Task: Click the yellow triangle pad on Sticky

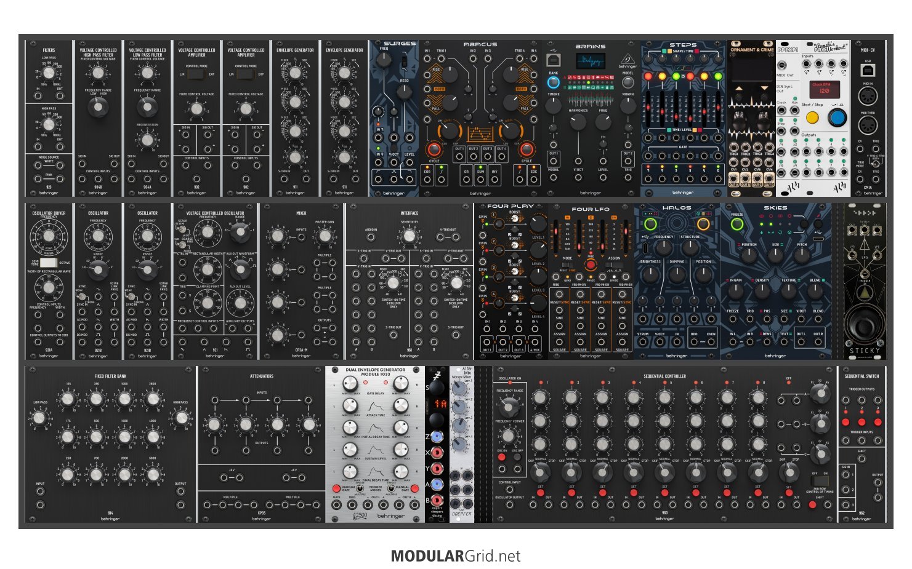Action: click(865, 294)
